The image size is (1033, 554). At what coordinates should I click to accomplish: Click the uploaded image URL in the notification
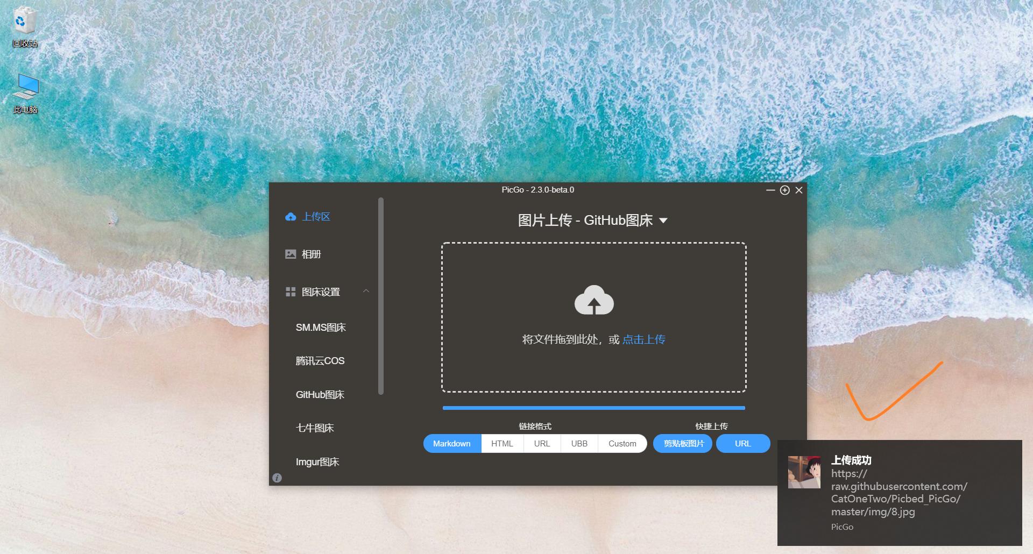tap(899, 493)
